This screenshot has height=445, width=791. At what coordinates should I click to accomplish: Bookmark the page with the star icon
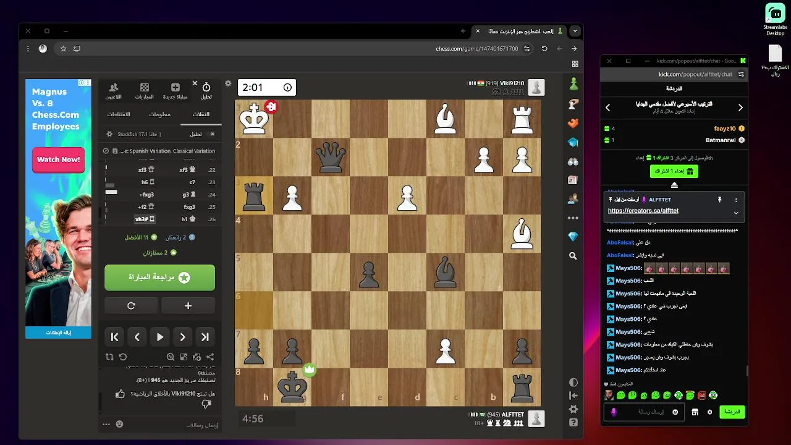point(63,48)
